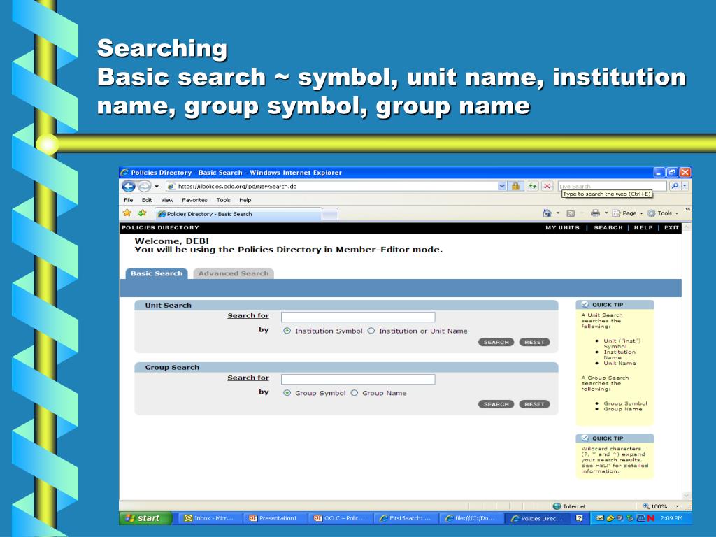The image size is (716, 537).
Task: Focus the Unit Search text field
Action: (x=358, y=317)
